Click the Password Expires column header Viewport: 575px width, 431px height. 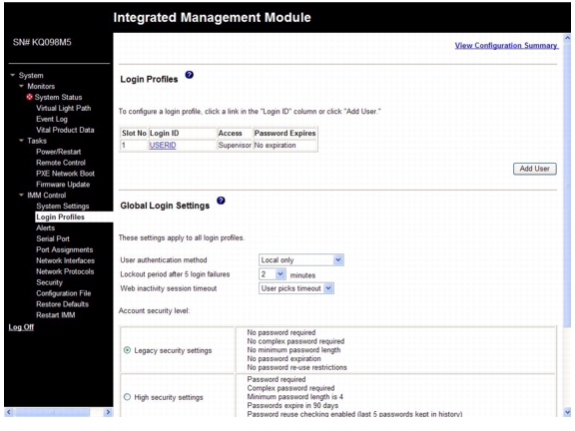(285, 133)
